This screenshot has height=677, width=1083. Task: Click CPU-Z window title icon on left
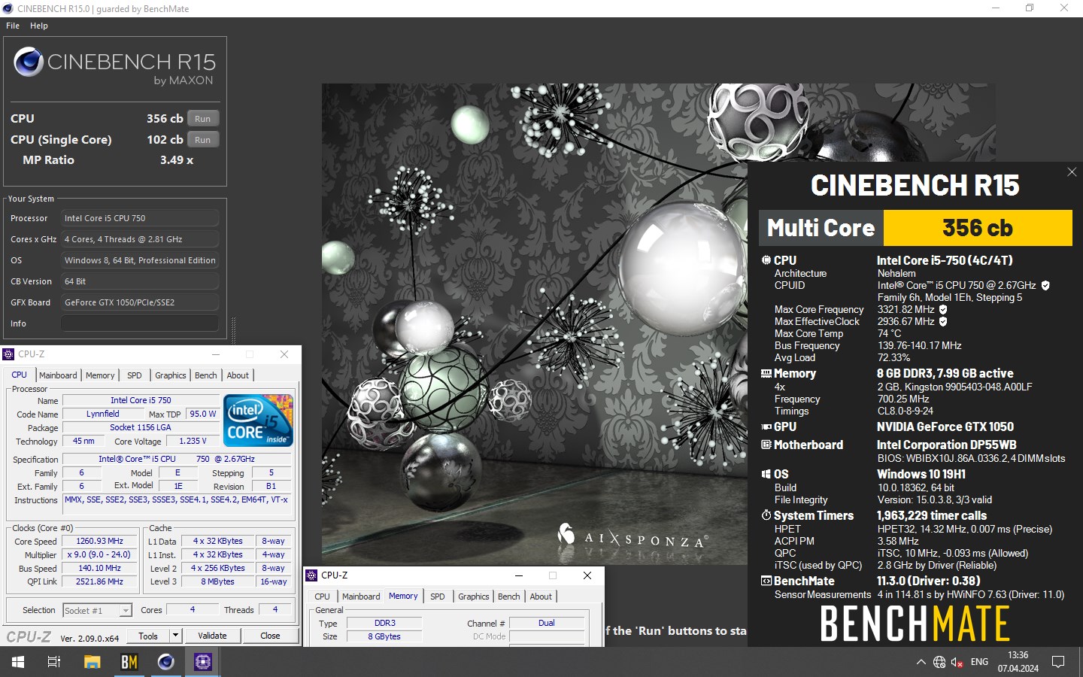coord(9,354)
